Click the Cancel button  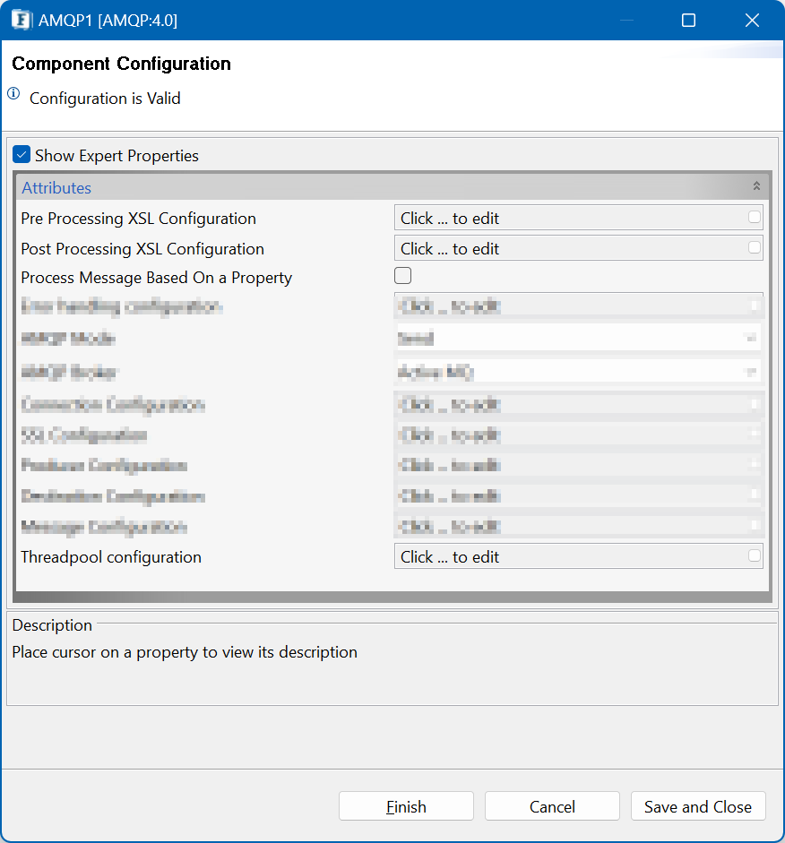point(552,806)
